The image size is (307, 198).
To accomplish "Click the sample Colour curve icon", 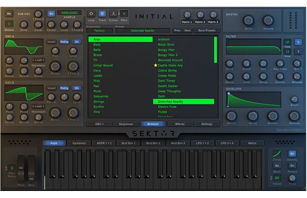I will pos(113,14).
